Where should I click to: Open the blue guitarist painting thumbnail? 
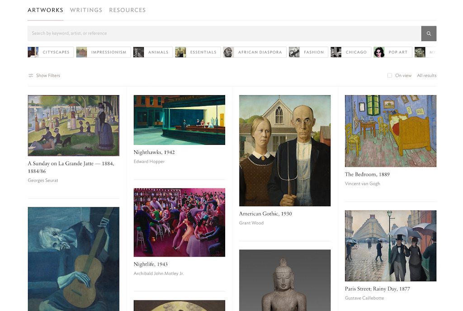74,258
